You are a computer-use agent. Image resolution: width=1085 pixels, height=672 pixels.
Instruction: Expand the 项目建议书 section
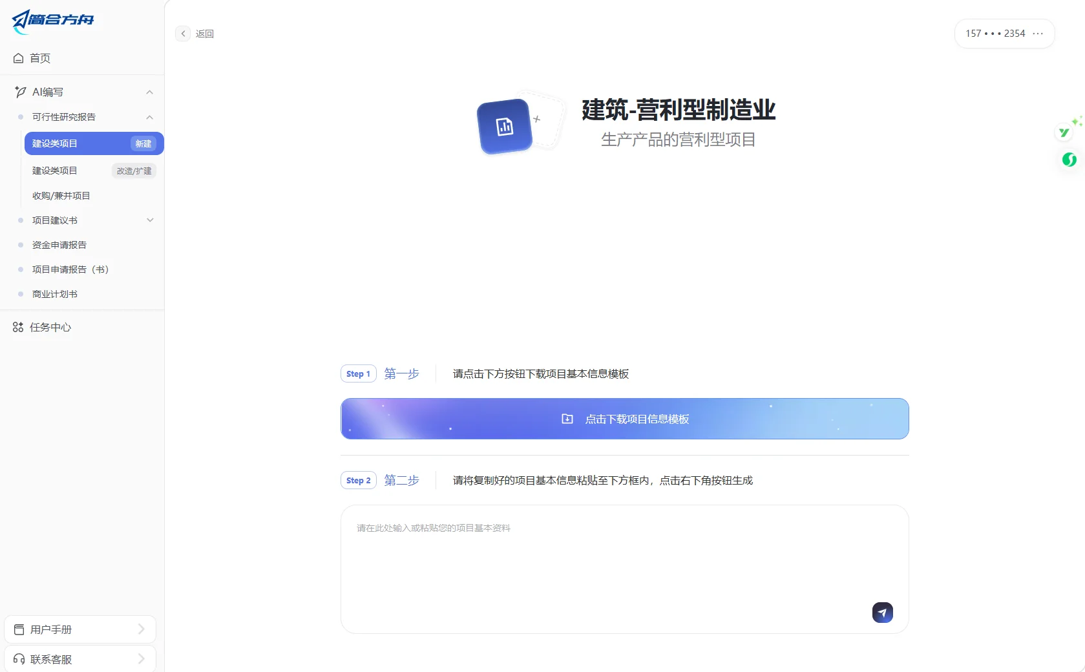149,220
